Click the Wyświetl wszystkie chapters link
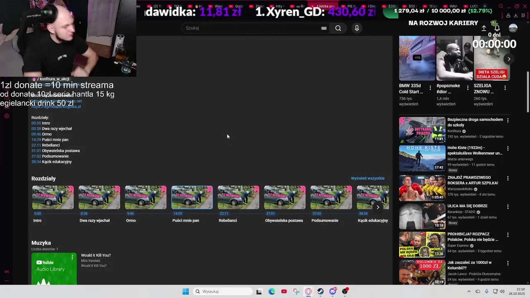 tap(368, 178)
